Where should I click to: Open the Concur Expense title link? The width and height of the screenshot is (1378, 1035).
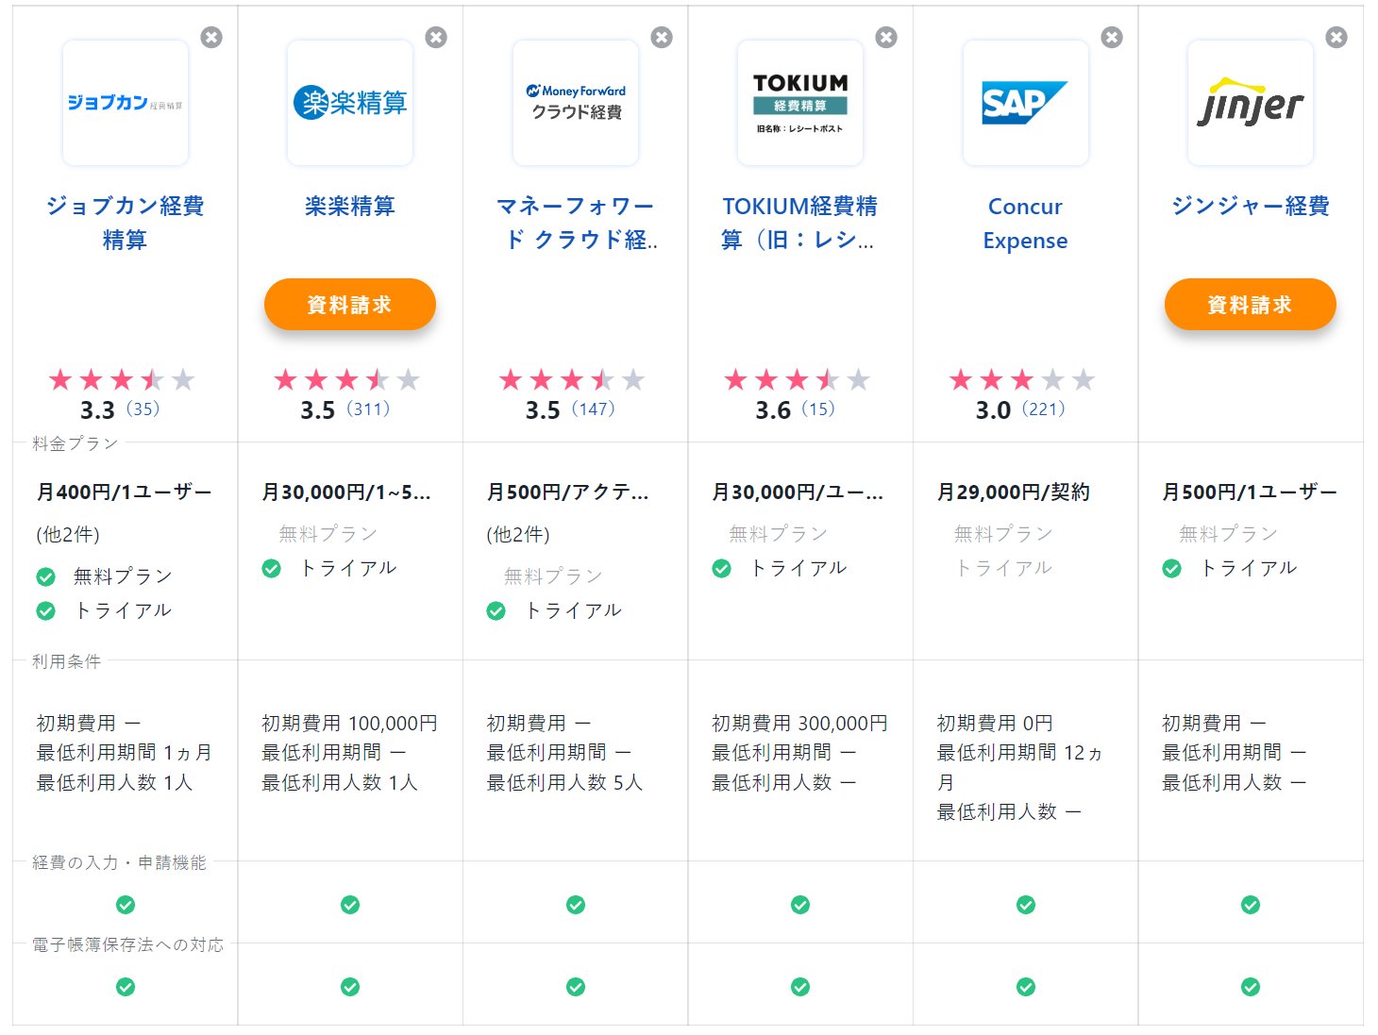tap(1025, 223)
